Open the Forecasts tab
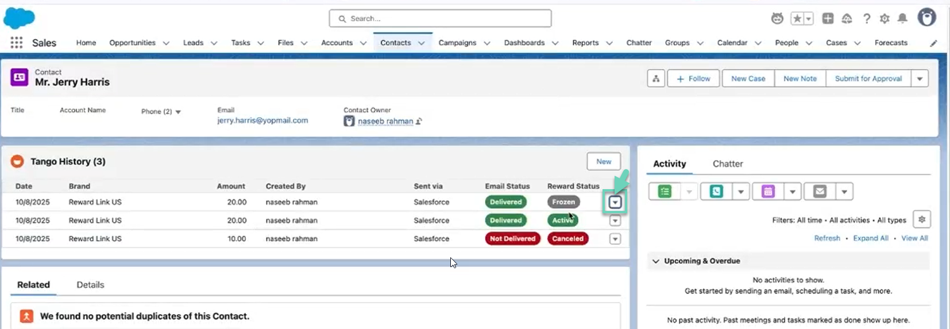Image resolution: width=950 pixels, height=329 pixels. click(891, 42)
